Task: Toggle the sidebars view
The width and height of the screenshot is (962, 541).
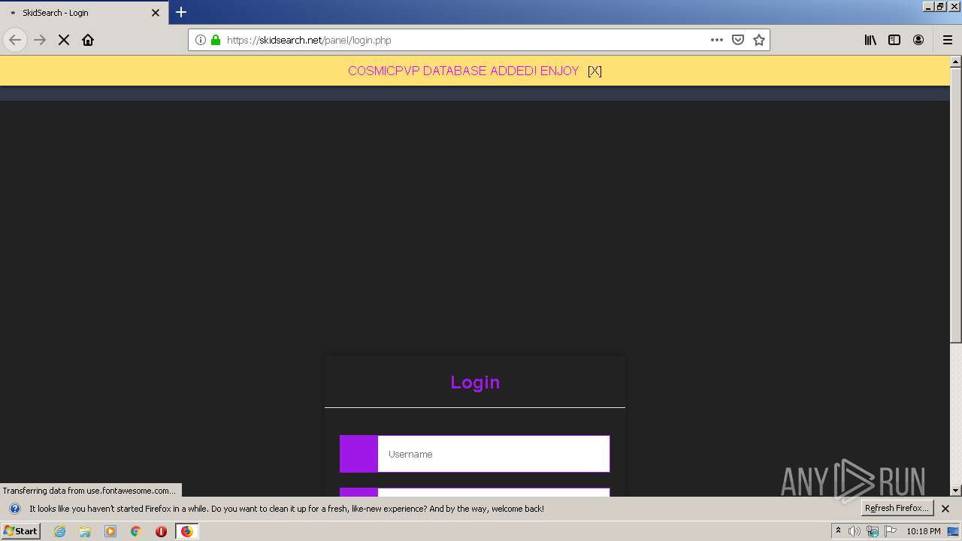Action: coord(894,40)
